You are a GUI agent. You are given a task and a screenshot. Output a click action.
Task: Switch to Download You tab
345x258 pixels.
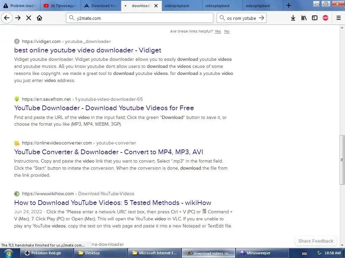point(101,5)
